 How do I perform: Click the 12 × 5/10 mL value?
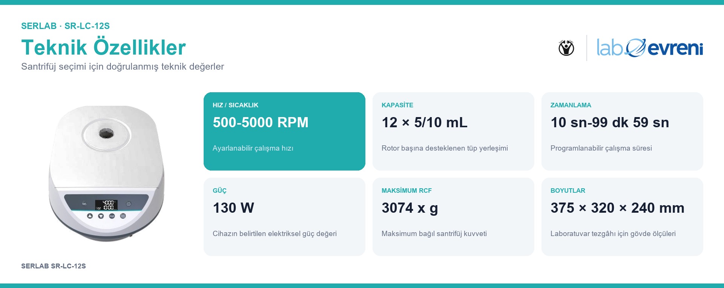click(x=425, y=122)
